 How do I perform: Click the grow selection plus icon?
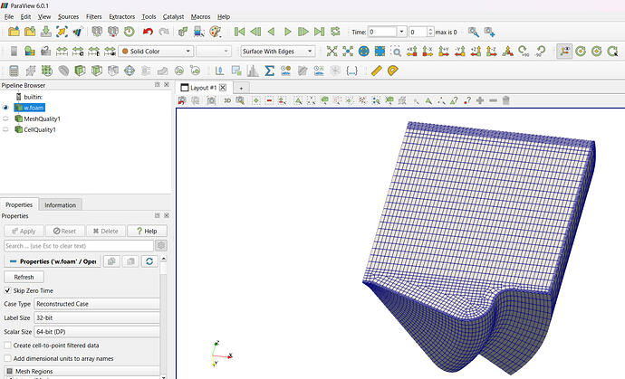[480, 100]
